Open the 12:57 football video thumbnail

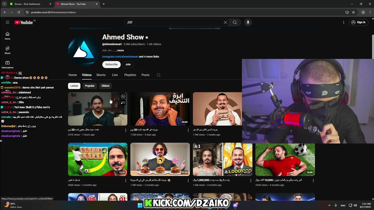pyautogui.click(x=98, y=159)
